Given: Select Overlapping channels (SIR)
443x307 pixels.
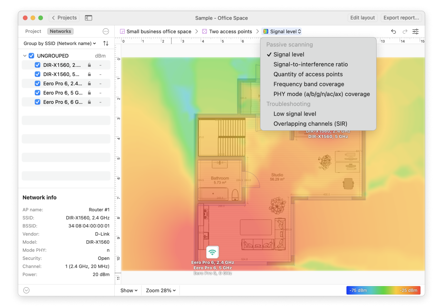Looking at the screenshot, I should (318, 124).
